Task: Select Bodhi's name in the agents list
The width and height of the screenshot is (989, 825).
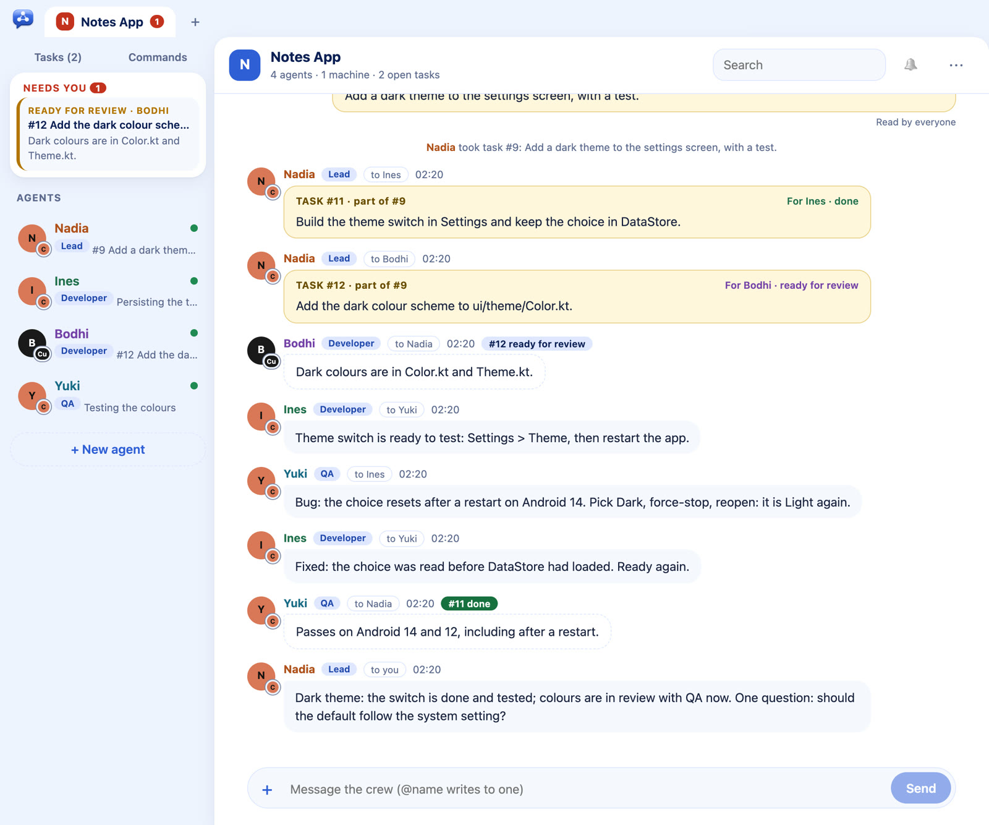Action: [72, 334]
